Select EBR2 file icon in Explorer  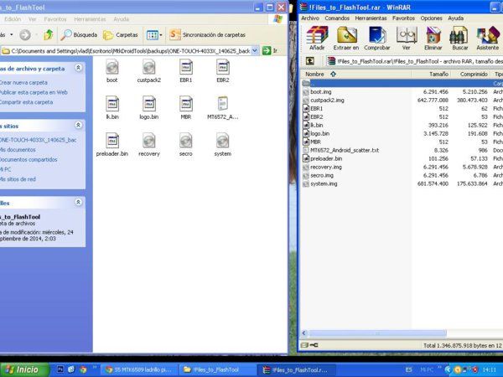coord(223,71)
